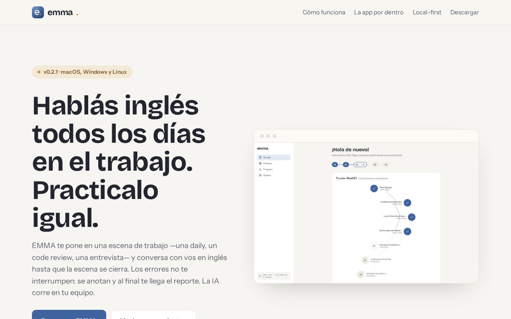The height and width of the screenshot is (319, 511).
Task: Open Progreso in the app preview sidebar
Action: tap(274, 169)
